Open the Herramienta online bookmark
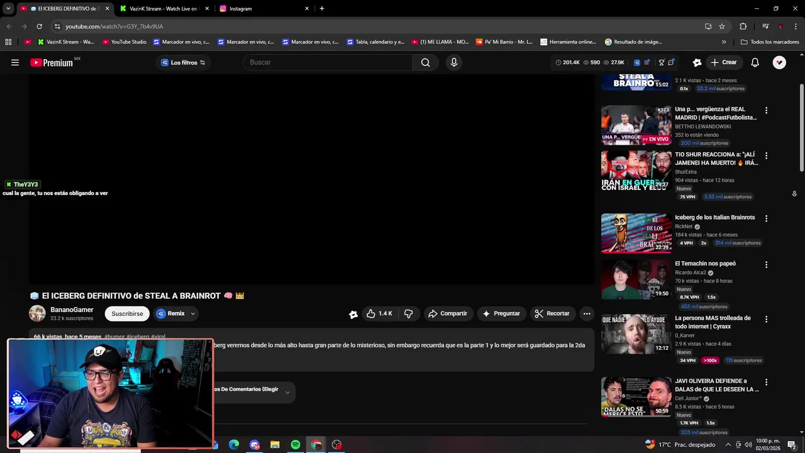This screenshot has width=805, height=453. coord(568,42)
